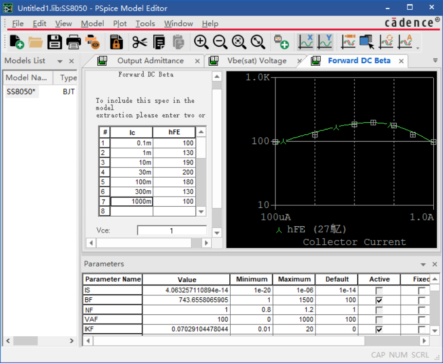Click the hFE column header

[x=174, y=132]
